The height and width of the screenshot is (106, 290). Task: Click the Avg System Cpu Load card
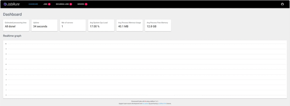(x=101, y=25)
